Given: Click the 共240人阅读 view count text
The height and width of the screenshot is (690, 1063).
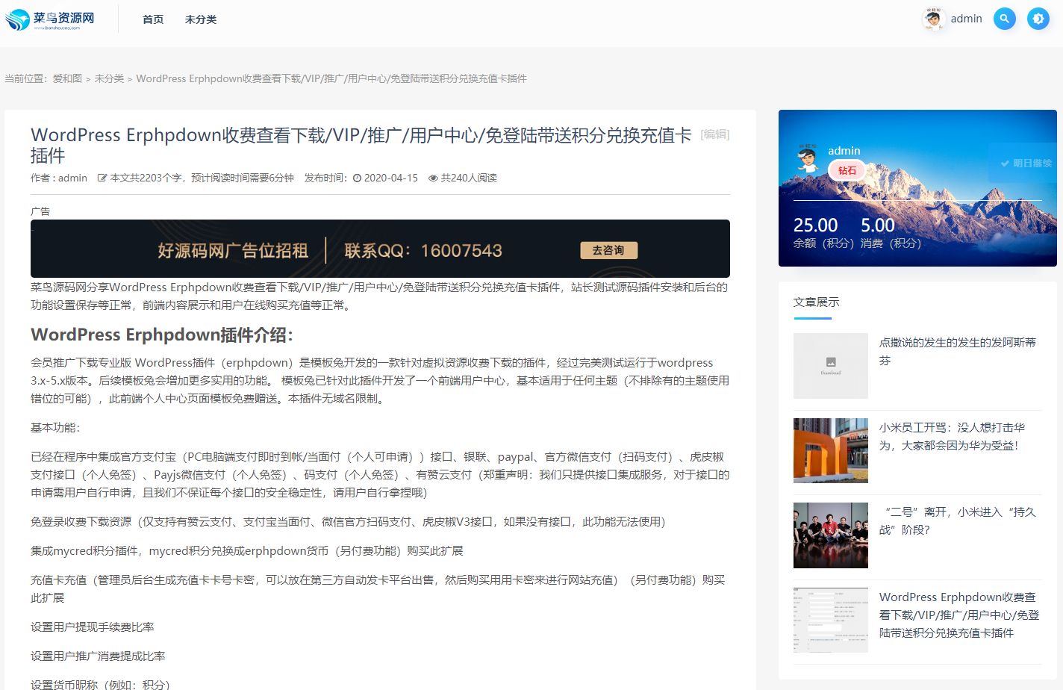Looking at the screenshot, I should [x=469, y=178].
